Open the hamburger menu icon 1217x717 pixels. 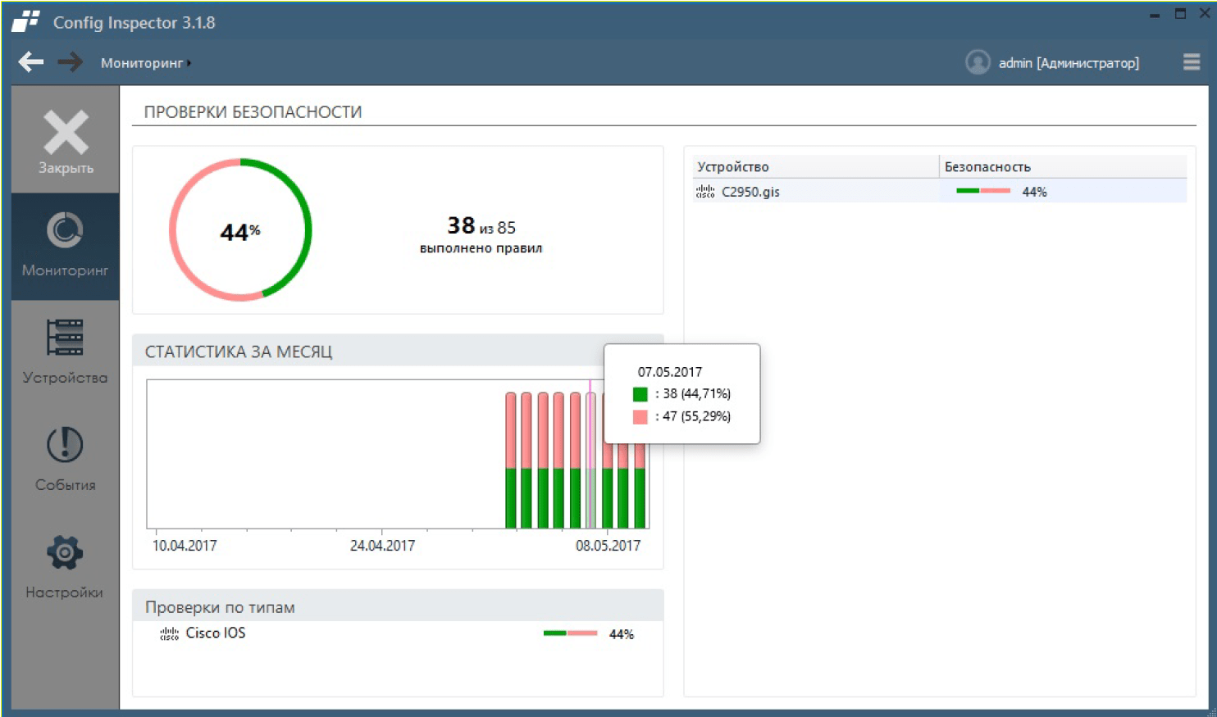[1192, 62]
